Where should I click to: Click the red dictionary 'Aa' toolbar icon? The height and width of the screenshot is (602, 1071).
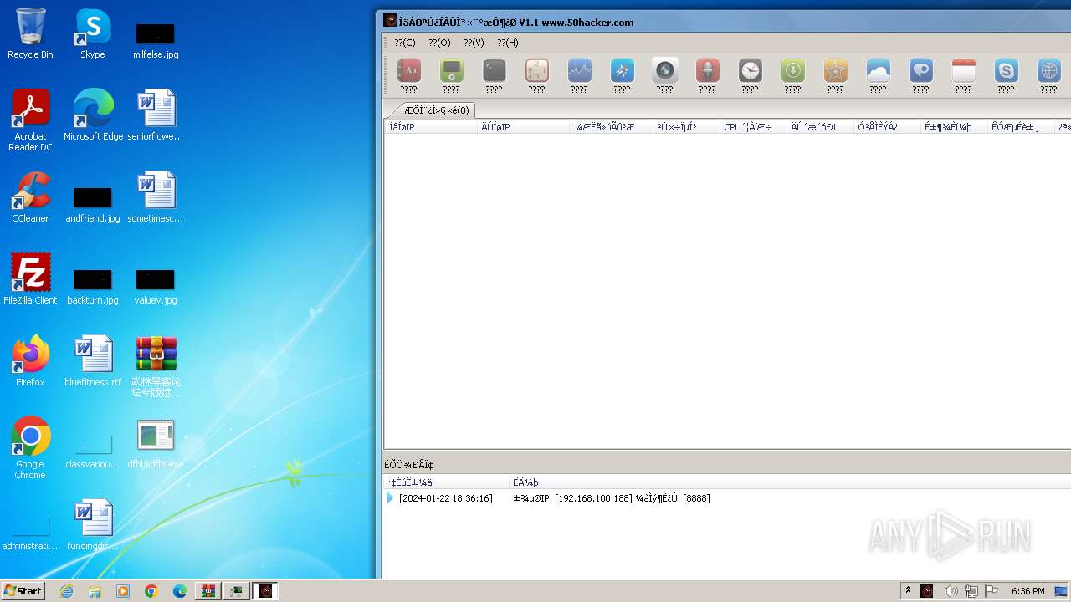(408, 71)
